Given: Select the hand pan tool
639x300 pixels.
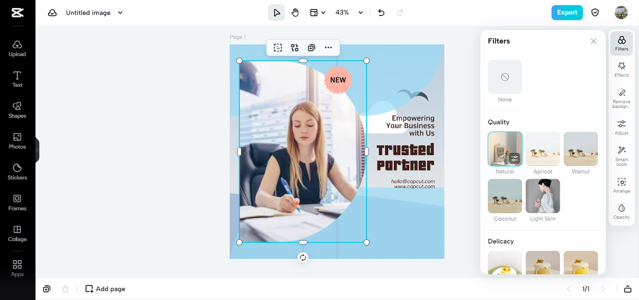Looking at the screenshot, I should click(x=295, y=12).
